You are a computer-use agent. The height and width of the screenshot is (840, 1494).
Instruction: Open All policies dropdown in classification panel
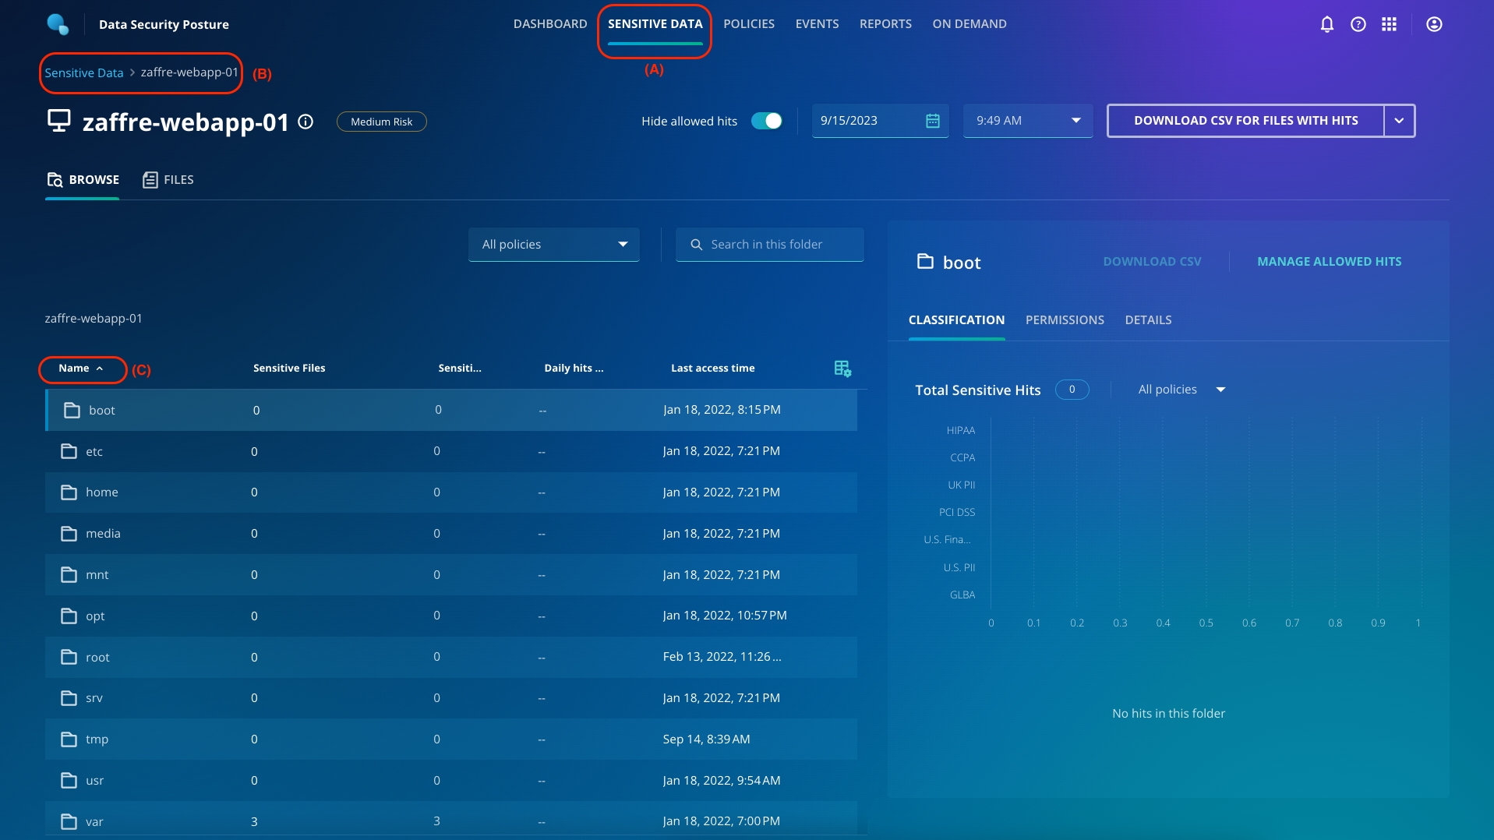1181,390
